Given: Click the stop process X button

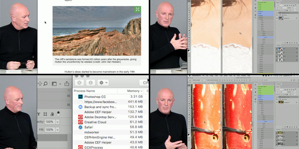Looking at the screenshot, I should click(x=80, y=83).
